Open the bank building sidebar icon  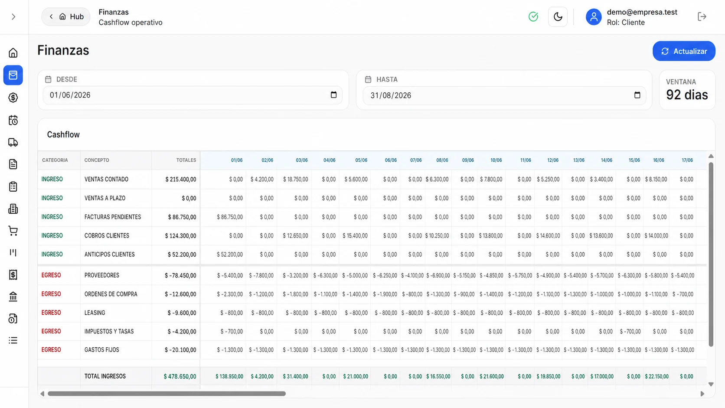click(13, 297)
